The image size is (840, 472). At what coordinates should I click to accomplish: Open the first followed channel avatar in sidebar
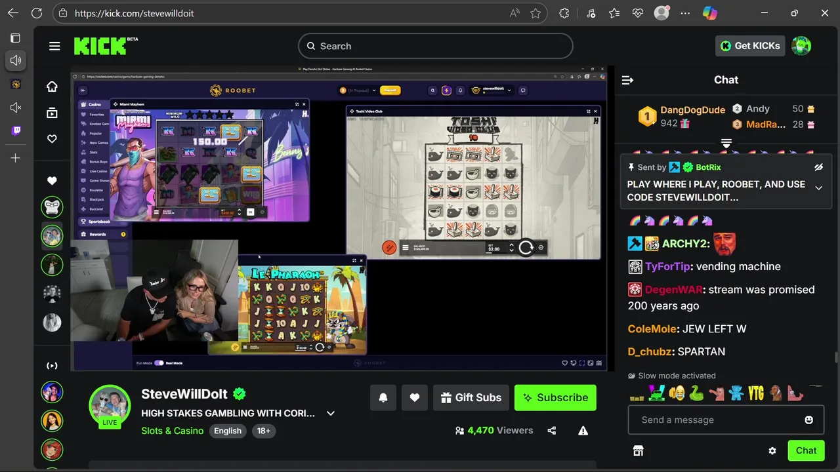(x=52, y=207)
